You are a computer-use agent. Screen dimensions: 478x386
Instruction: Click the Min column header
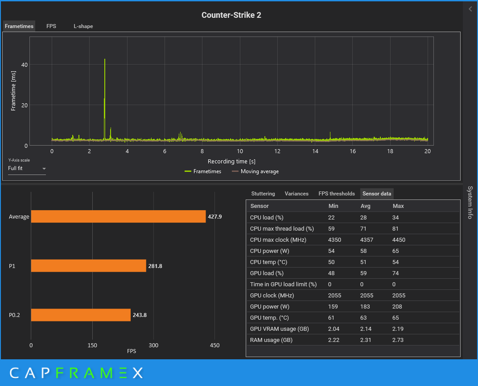(x=333, y=206)
